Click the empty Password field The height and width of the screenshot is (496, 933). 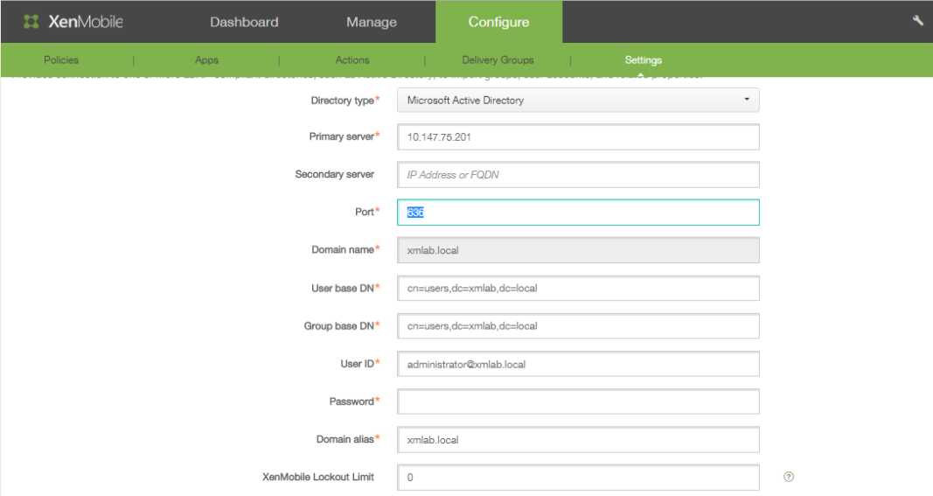pos(577,402)
